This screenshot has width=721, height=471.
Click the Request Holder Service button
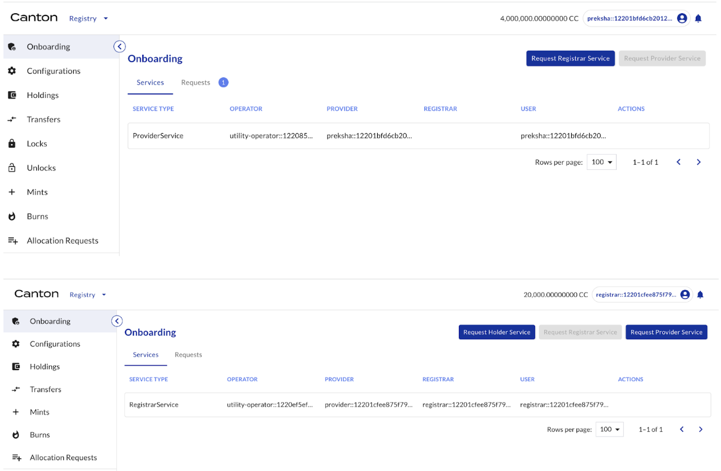[x=496, y=332]
